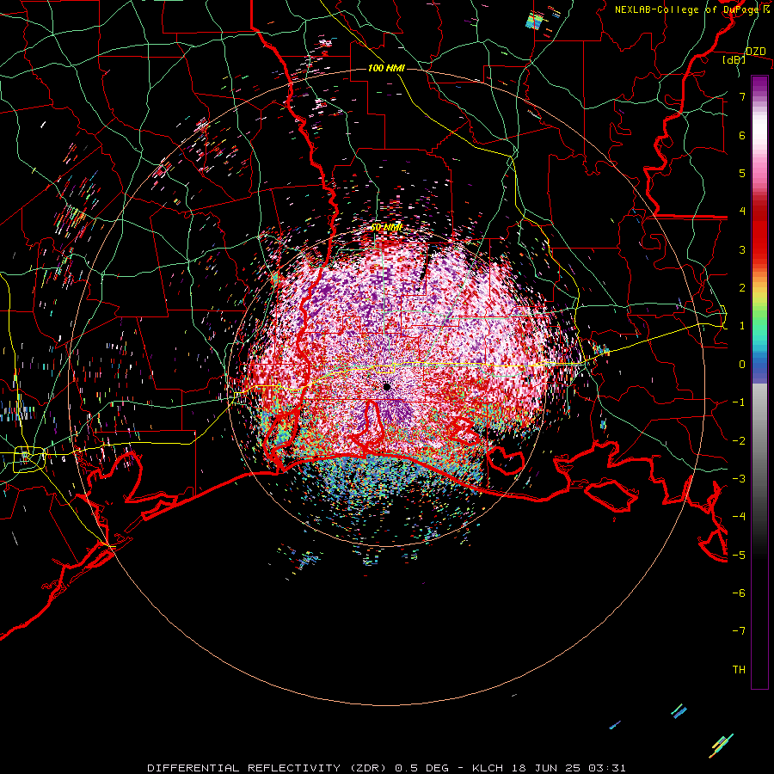Viewport: 774px width, 774px height.
Task: Click the 1 value on the scale
Action: tap(742, 326)
